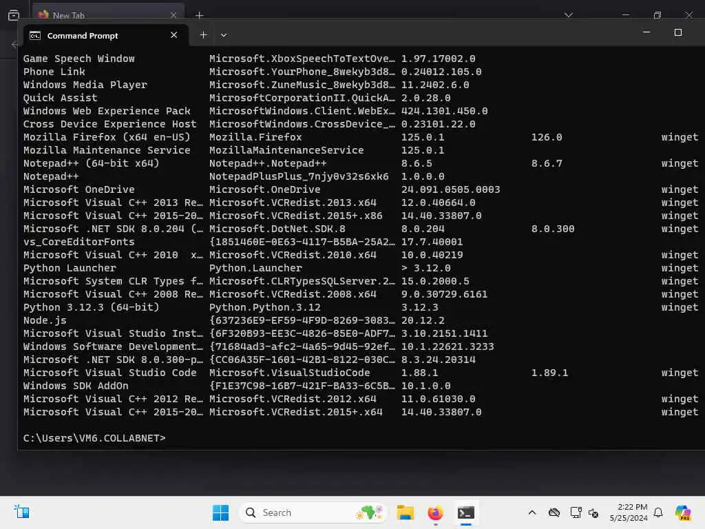Viewport: 705px width, 529px height.
Task: Click the Terminal taskbar icon
Action: pos(466,512)
